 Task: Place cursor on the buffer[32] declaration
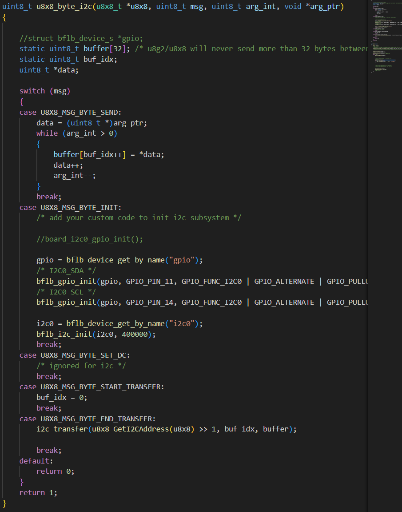[100, 49]
